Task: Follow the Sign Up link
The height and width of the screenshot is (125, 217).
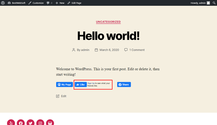Action: point(91,83)
